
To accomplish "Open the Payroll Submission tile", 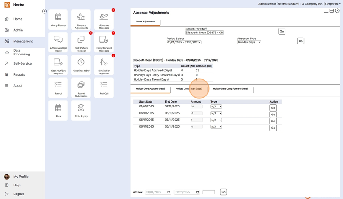I will [x=81, y=87].
